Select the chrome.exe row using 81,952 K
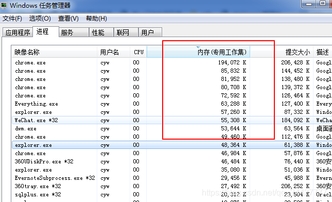This screenshot has width=332, height=202. tap(172, 79)
